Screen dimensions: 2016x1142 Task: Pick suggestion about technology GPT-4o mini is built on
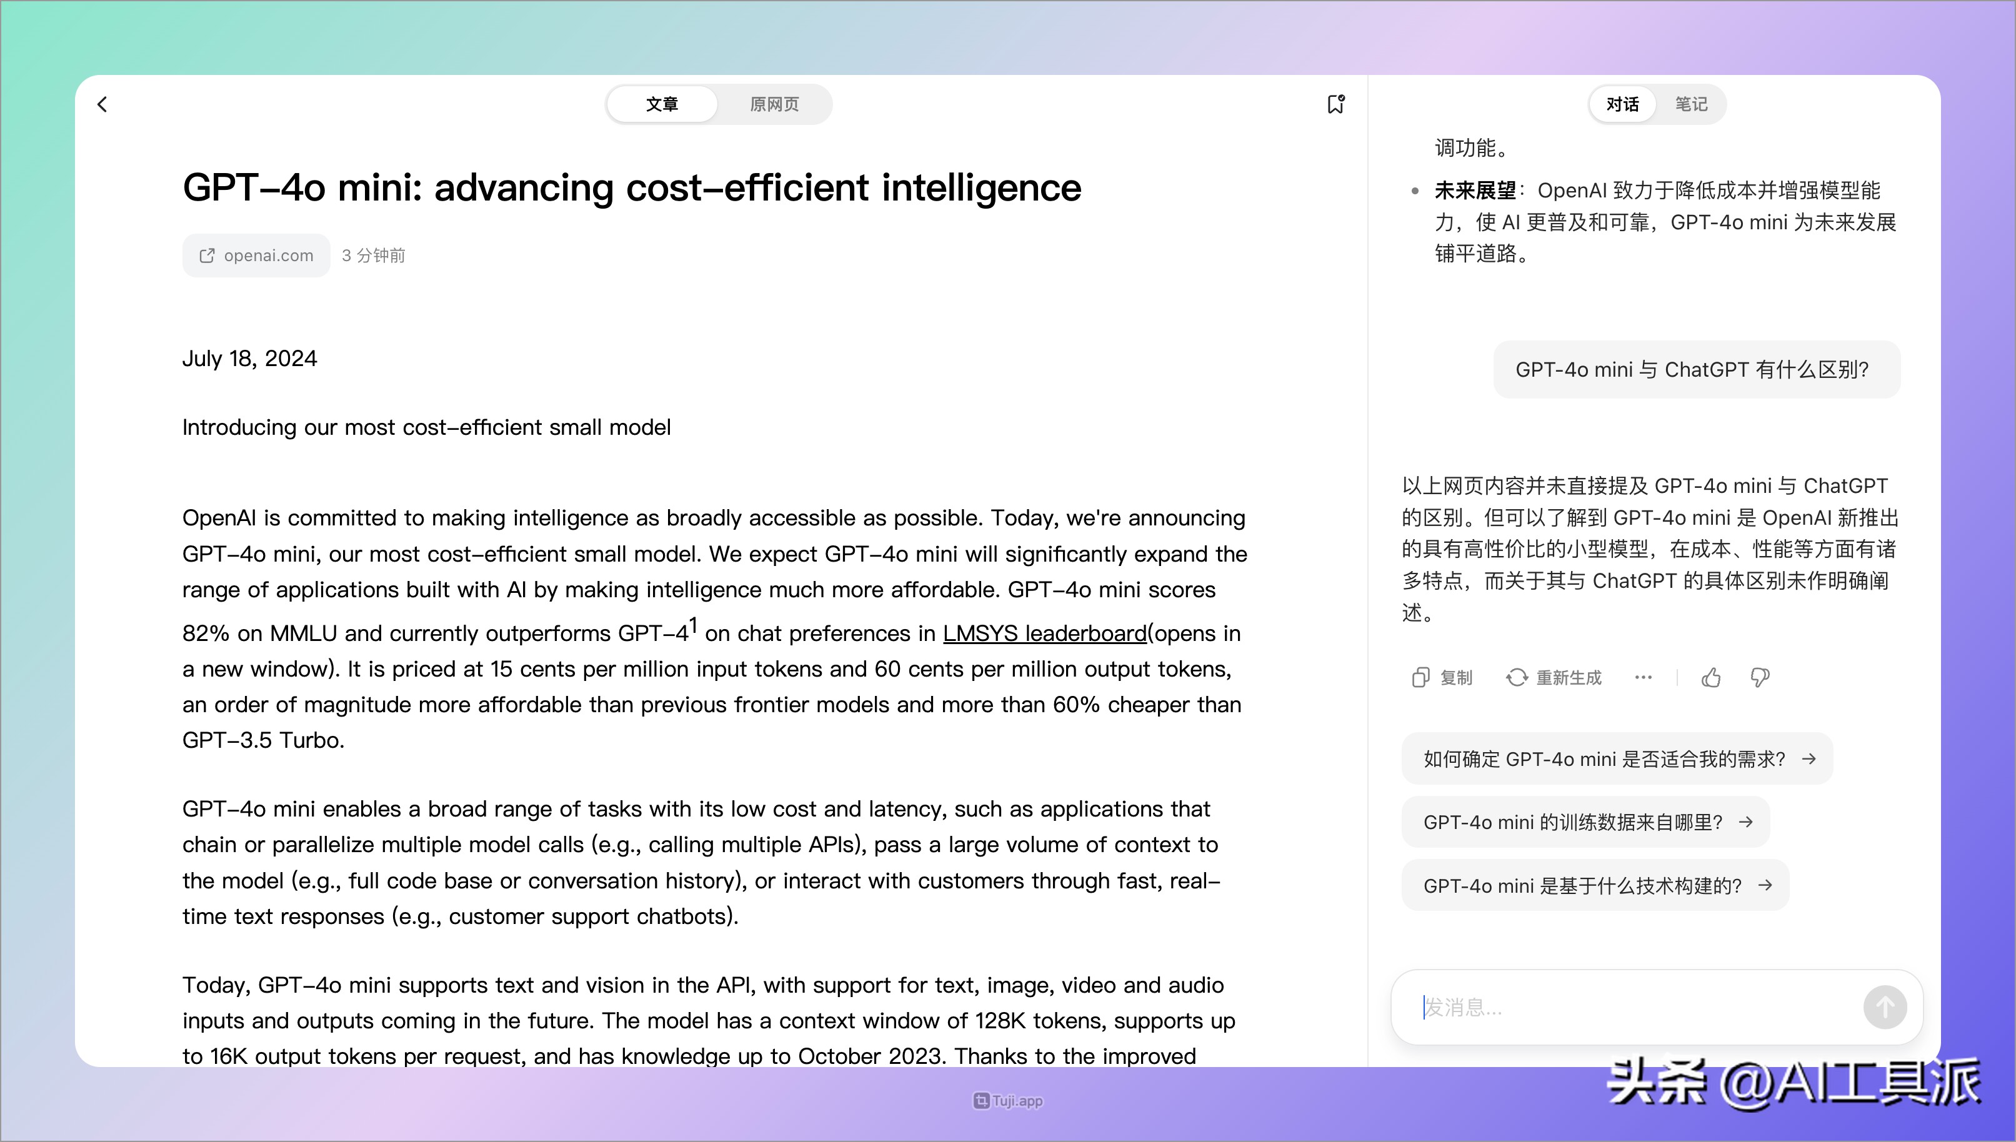1595,885
